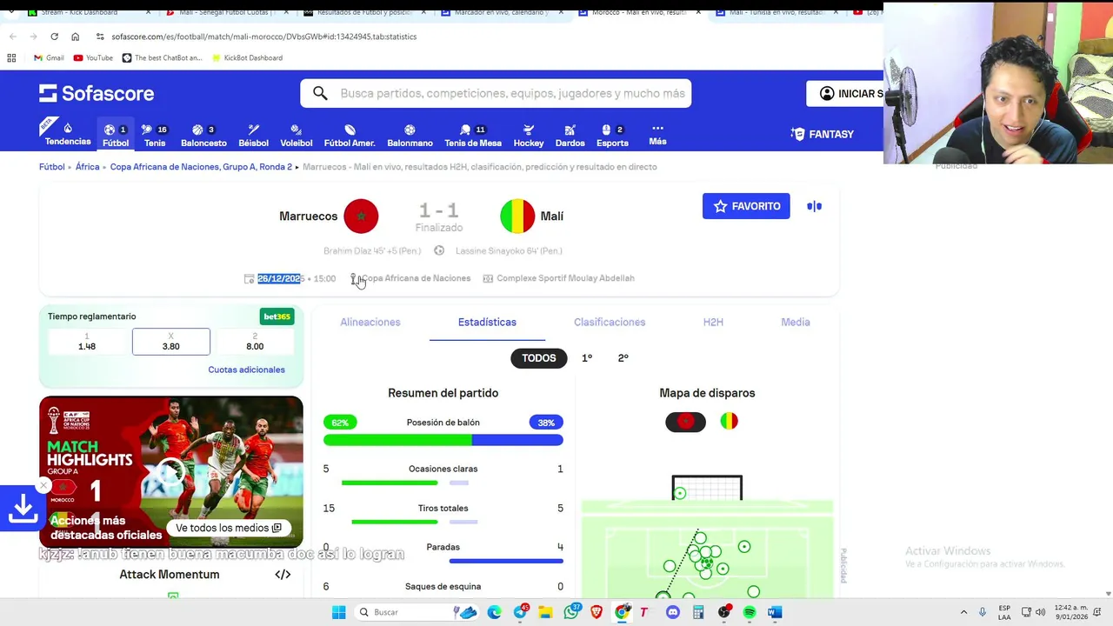Click the 1.48 home win odds
This screenshot has height=626, width=1113.
[87, 342]
